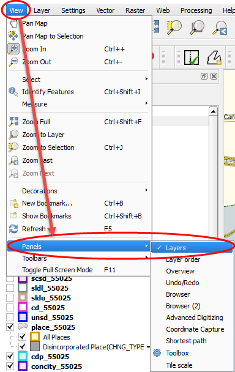This screenshot has height=372, width=235.
Task: Toggle visibility checkbox for sldu_55025 layer
Action: click(10, 298)
